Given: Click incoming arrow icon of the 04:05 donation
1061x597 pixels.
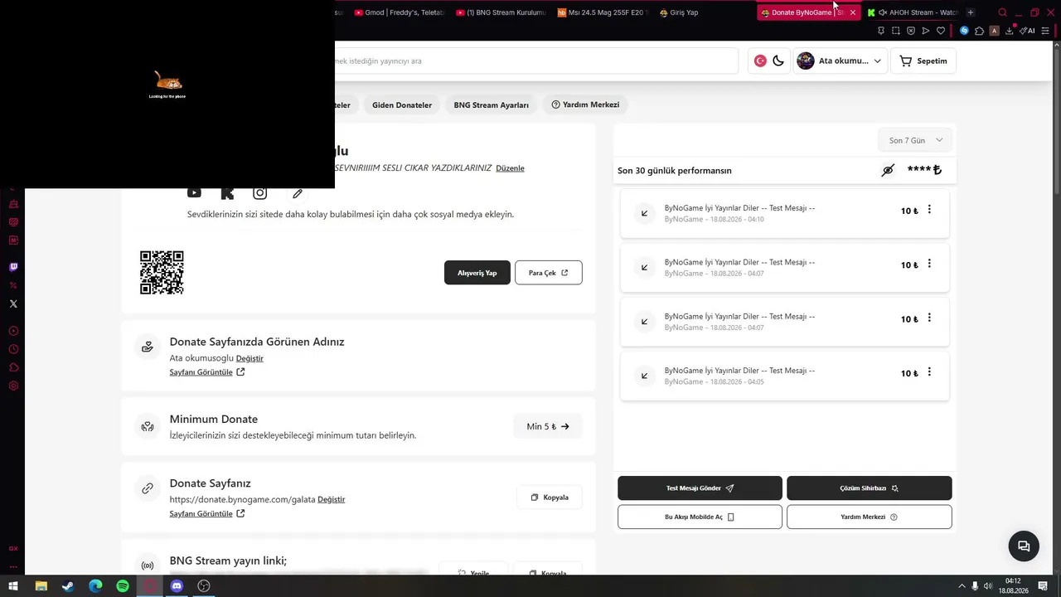Looking at the screenshot, I should (x=644, y=376).
